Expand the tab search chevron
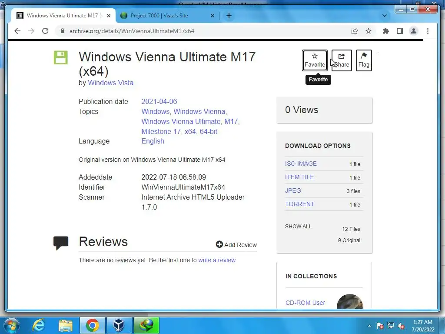Viewport: 445px width, 334px height. click(385, 16)
